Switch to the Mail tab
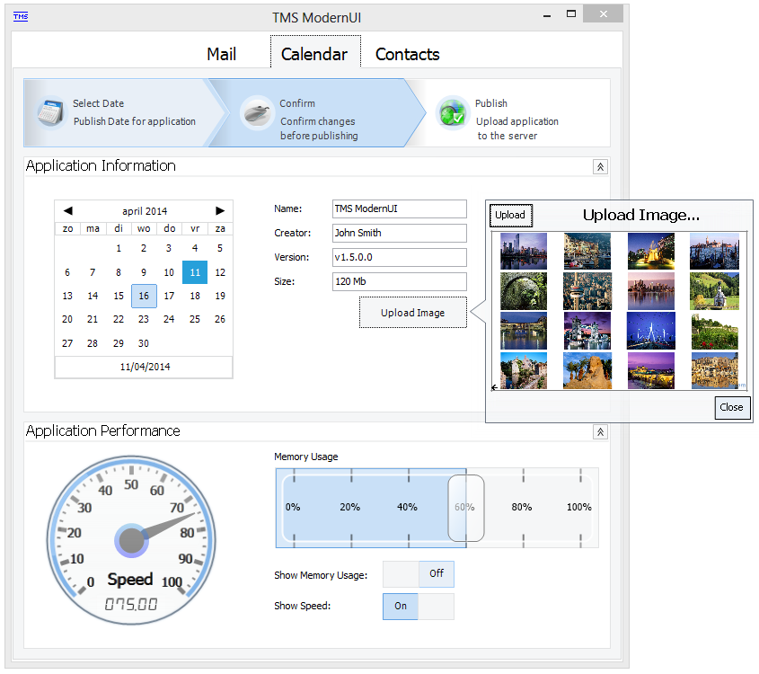The height and width of the screenshot is (674, 759). tap(221, 54)
